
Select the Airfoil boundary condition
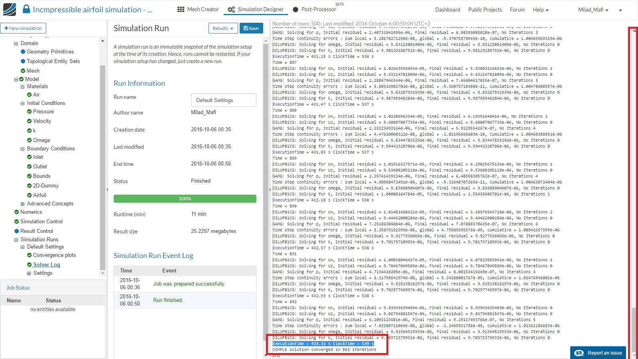point(39,195)
